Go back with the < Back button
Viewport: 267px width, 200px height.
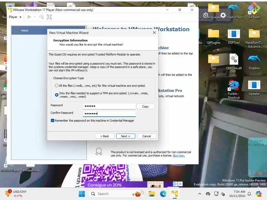pos(105,136)
